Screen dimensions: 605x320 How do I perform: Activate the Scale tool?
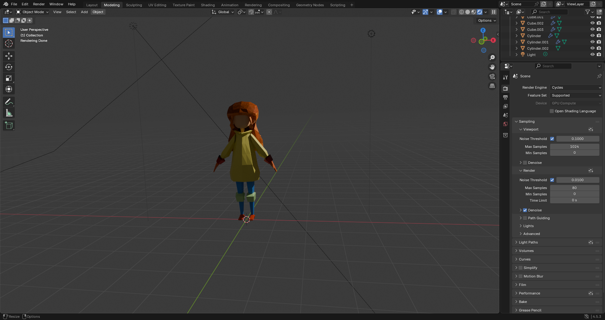(9, 78)
